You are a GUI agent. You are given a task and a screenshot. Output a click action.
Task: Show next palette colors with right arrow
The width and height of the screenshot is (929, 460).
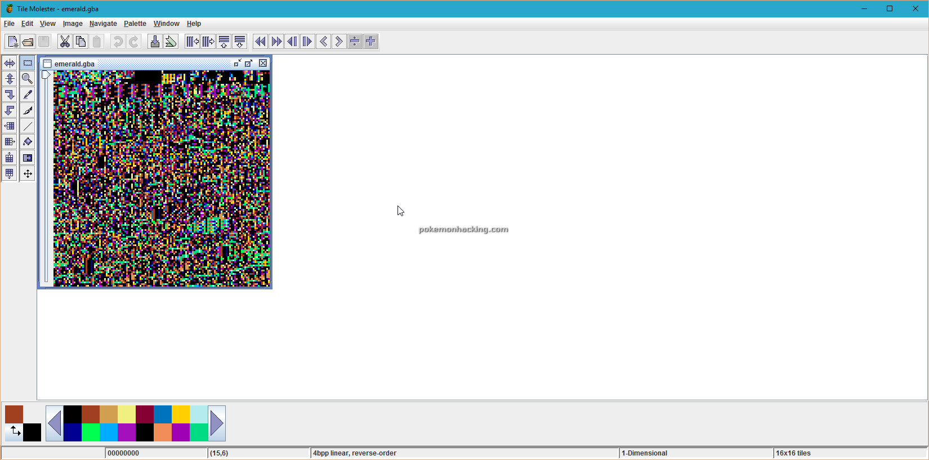[217, 423]
